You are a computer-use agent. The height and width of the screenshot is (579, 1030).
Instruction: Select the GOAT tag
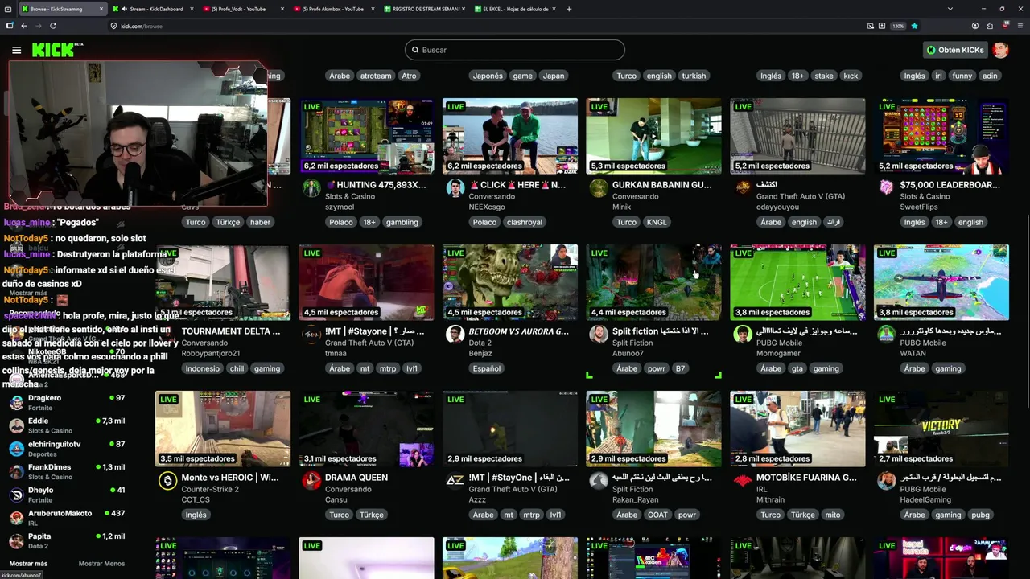pos(657,515)
